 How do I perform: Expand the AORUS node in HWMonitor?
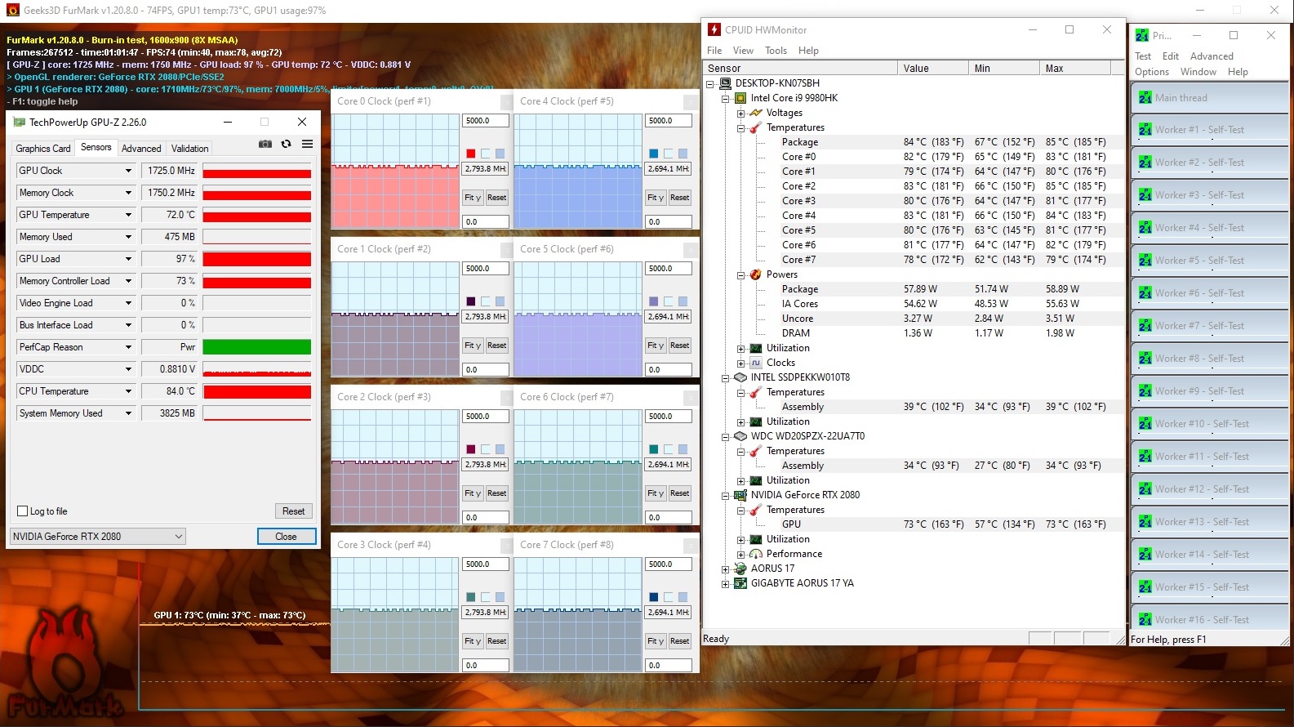[x=725, y=569]
